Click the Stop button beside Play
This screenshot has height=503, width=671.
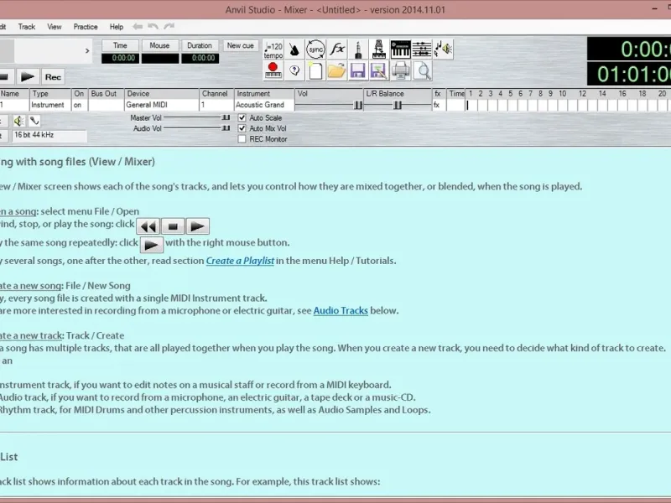point(5,77)
